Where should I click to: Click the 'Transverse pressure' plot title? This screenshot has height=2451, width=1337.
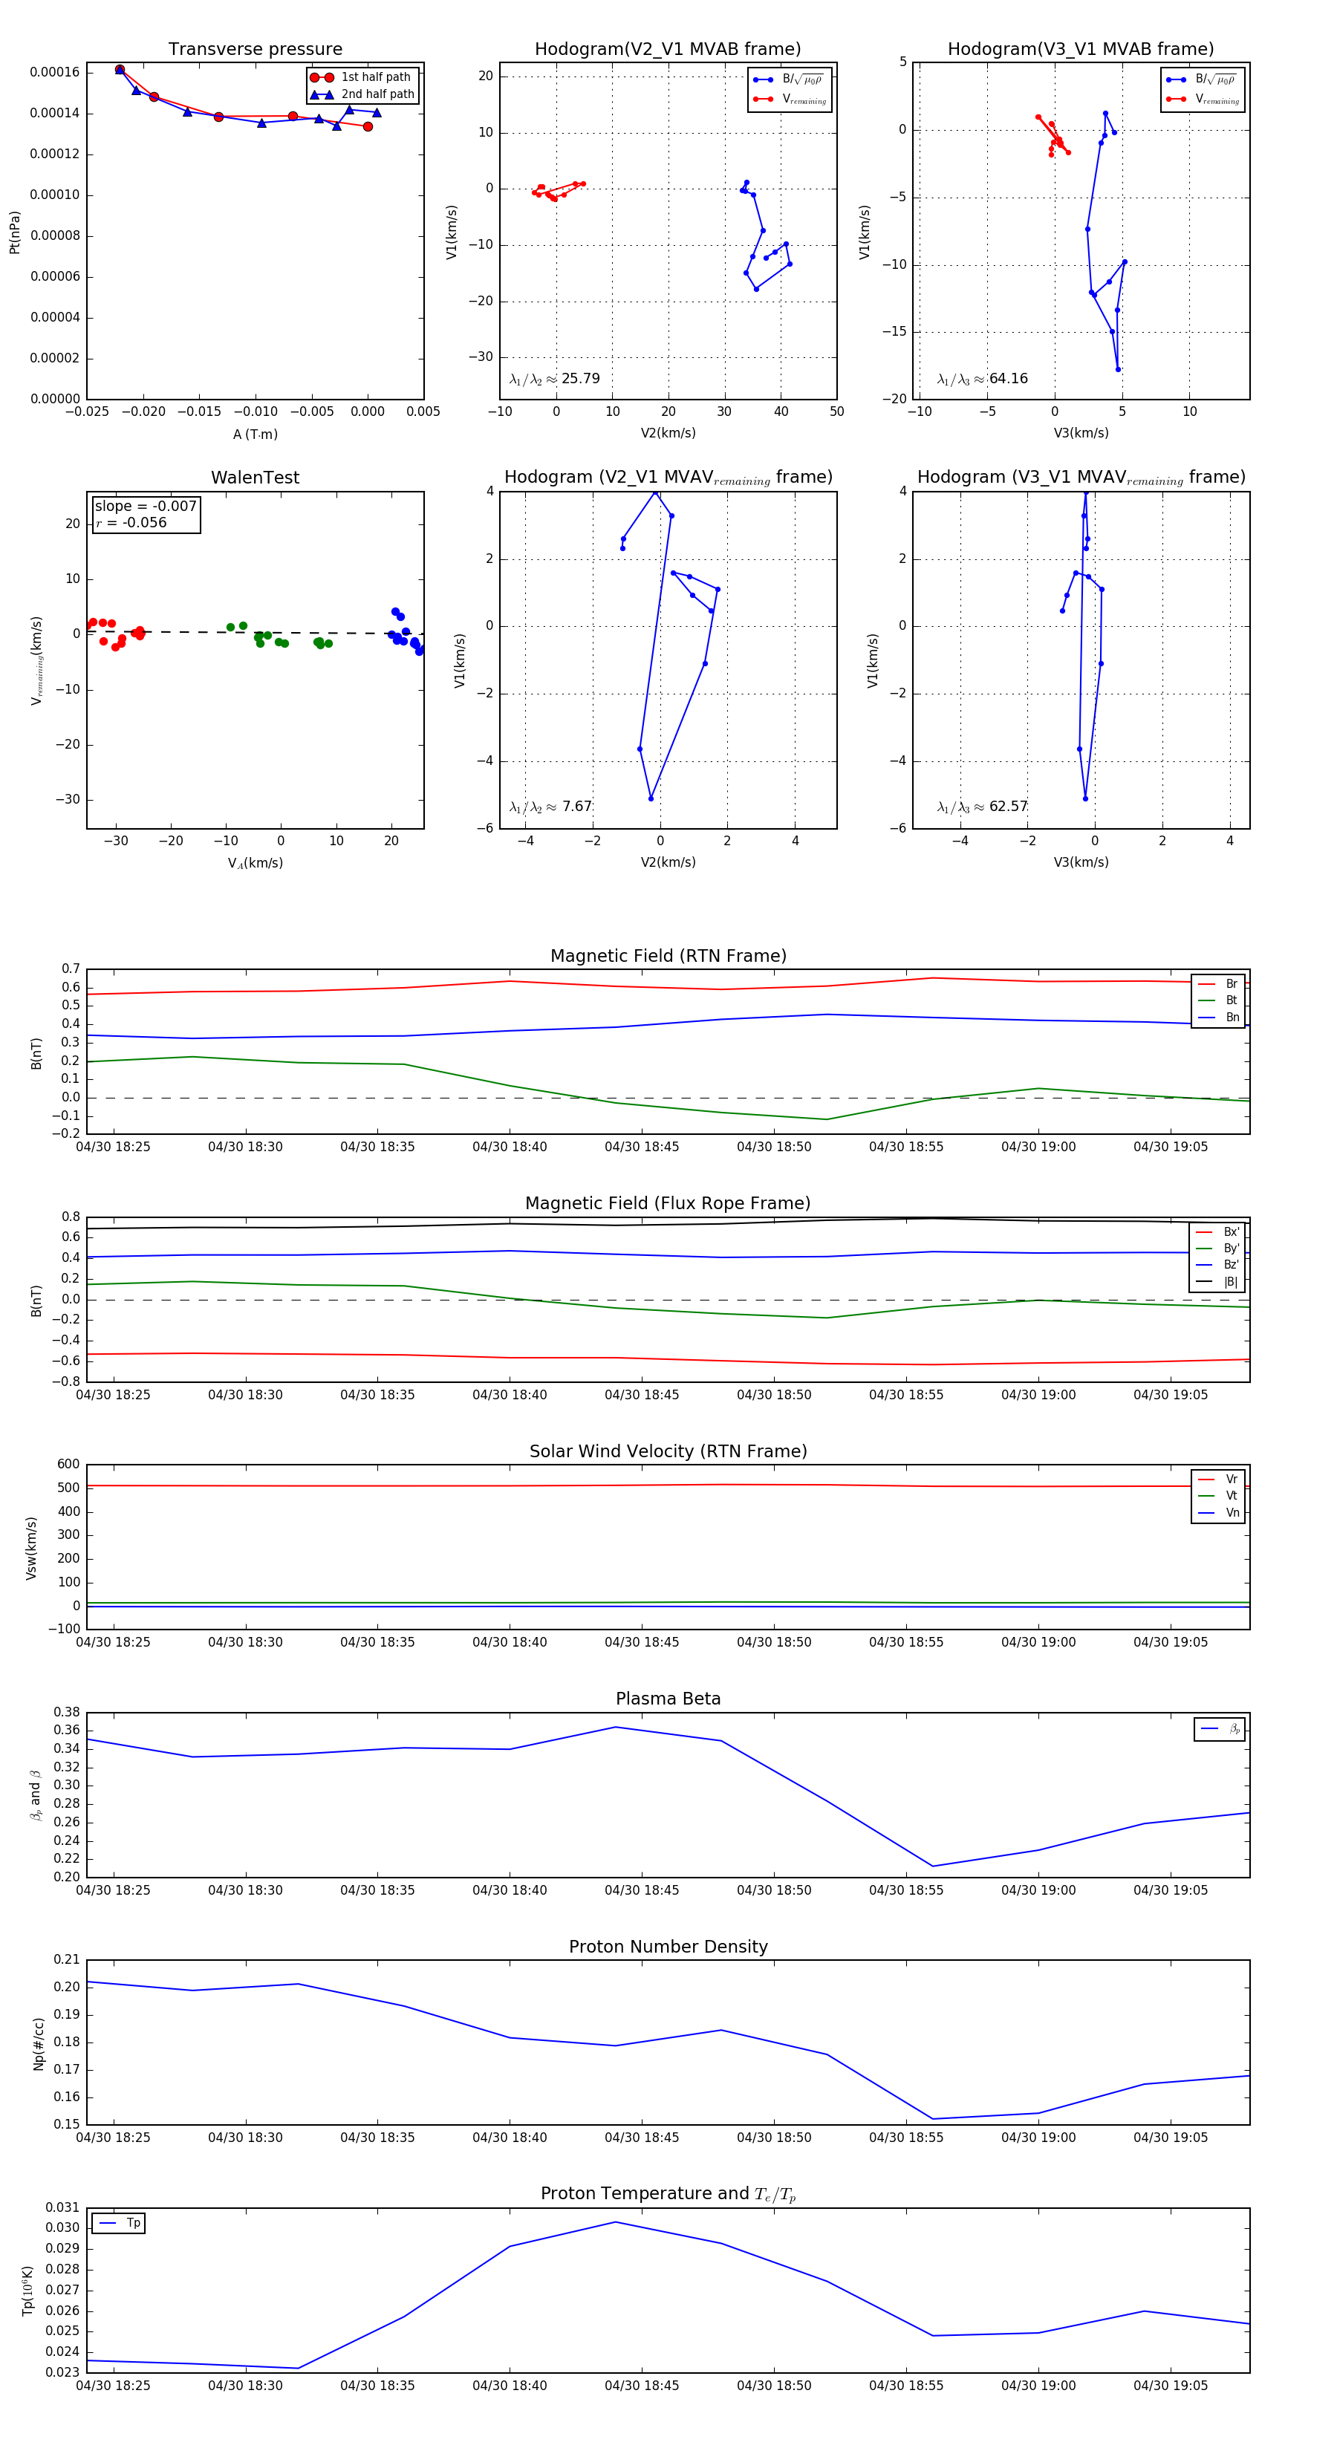[255, 48]
